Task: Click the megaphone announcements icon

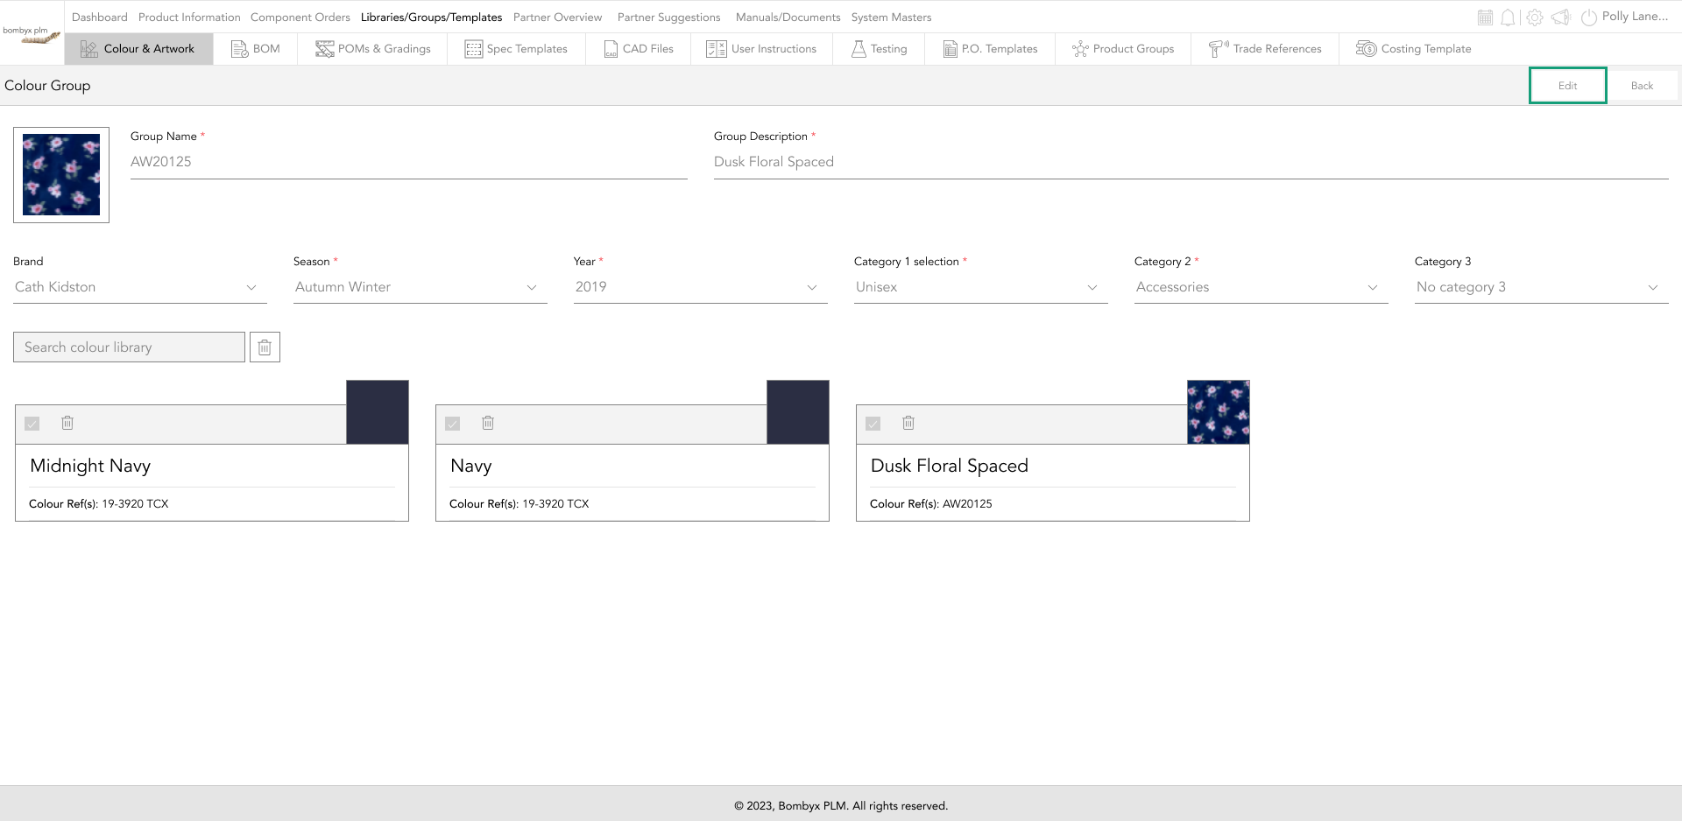Action: click(1561, 18)
